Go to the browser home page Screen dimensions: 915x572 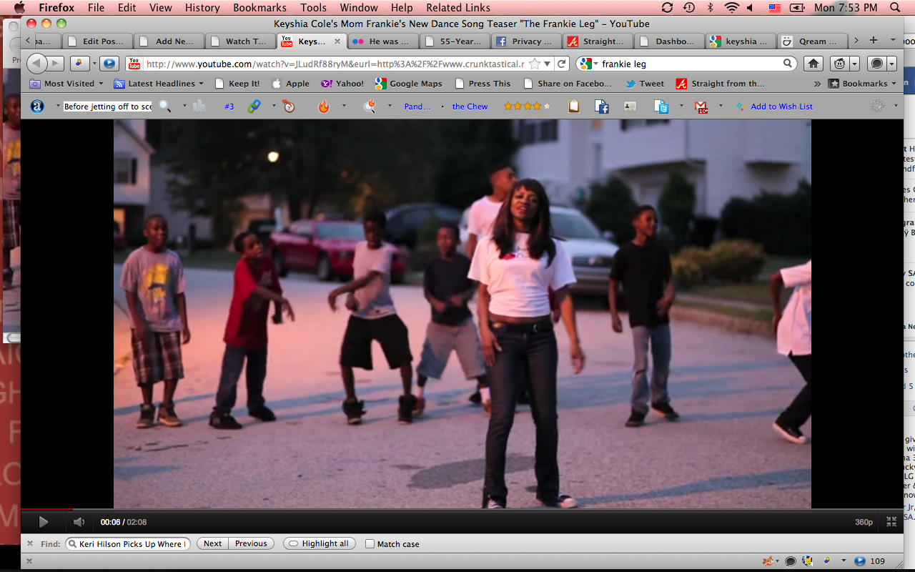(x=813, y=64)
